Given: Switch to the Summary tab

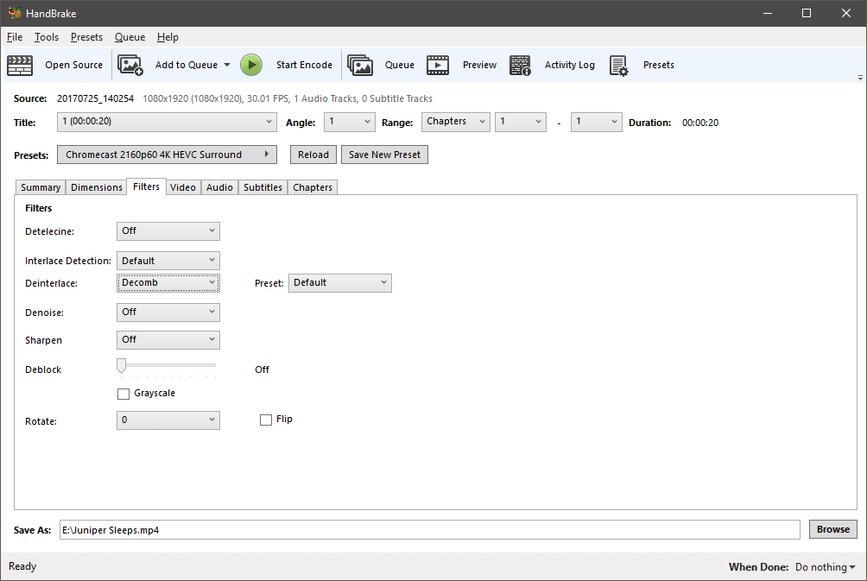Looking at the screenshot, I should click(x=41, y=187).
